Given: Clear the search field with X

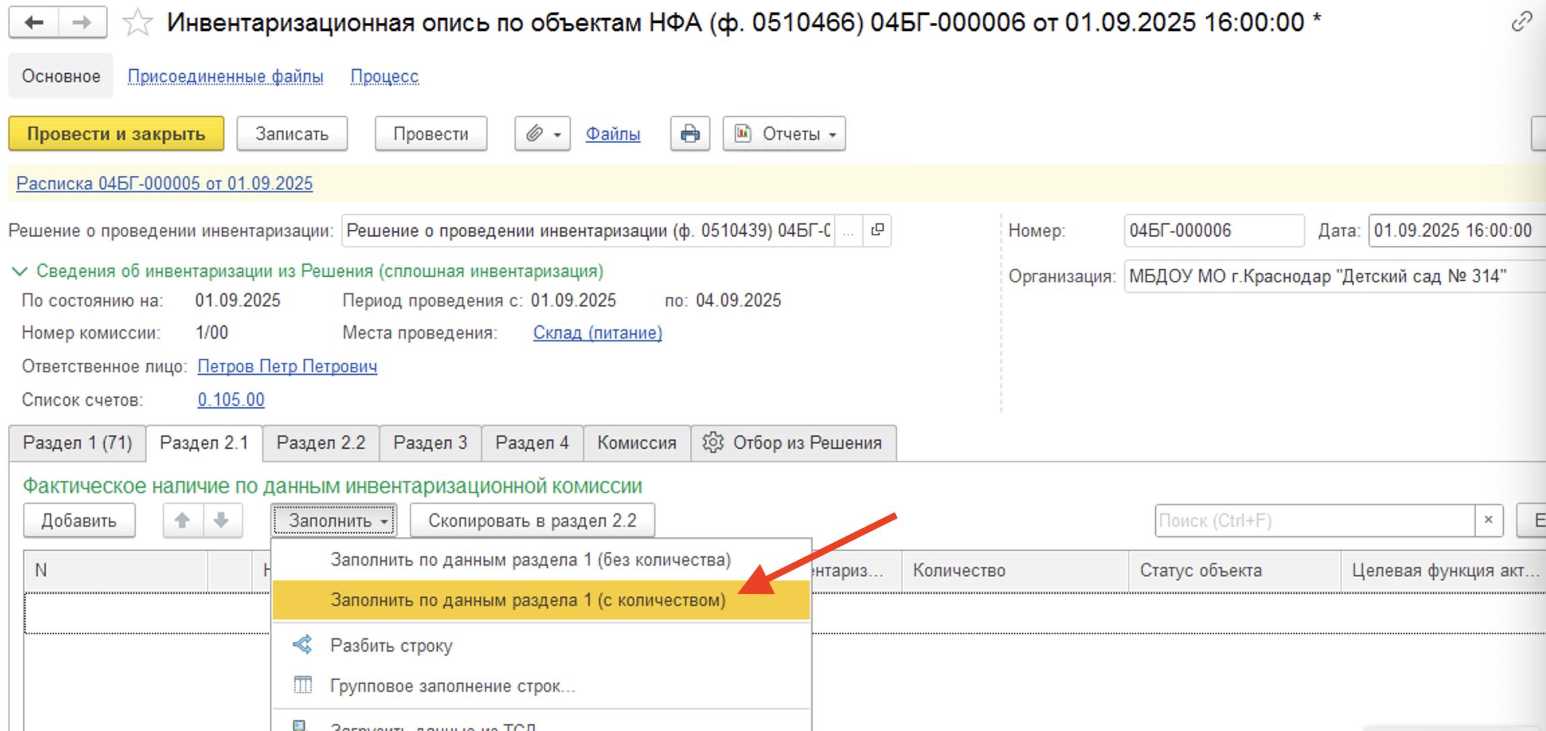Looking at the screenshot, I should pos(1488,521).
